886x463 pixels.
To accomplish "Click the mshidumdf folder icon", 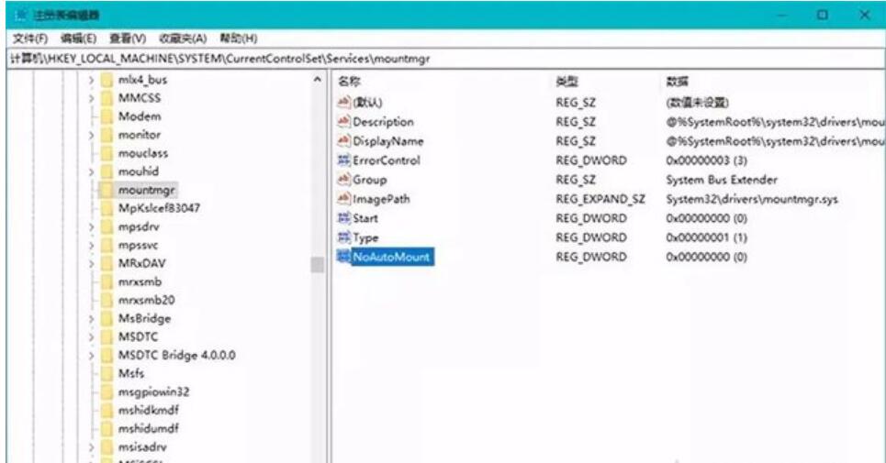I will (x=107, y=428).
